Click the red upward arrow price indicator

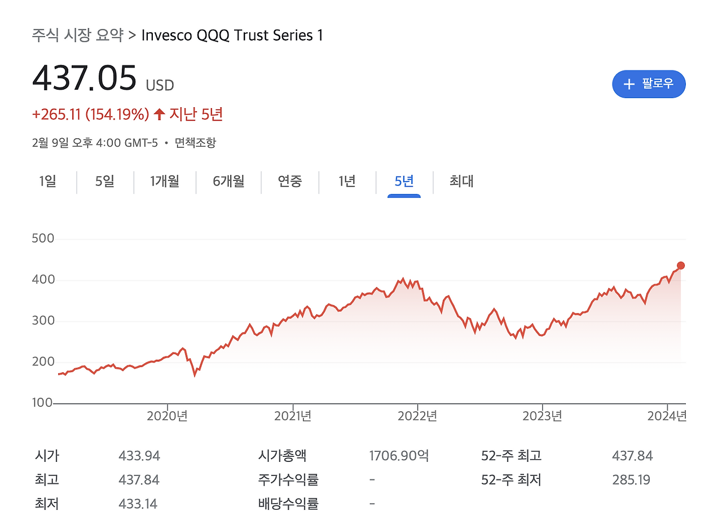coord(159,113)
